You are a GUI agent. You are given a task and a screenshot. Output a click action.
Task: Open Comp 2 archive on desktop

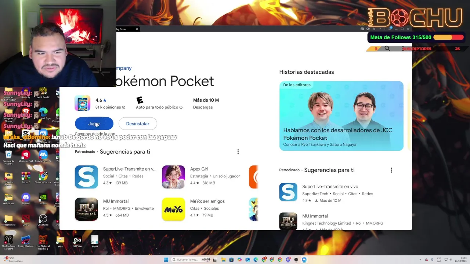pos(26,177)
